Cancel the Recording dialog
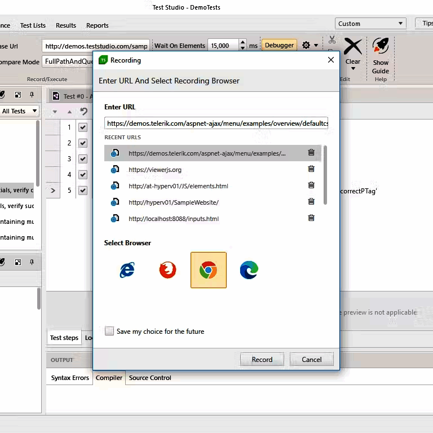 311,360
